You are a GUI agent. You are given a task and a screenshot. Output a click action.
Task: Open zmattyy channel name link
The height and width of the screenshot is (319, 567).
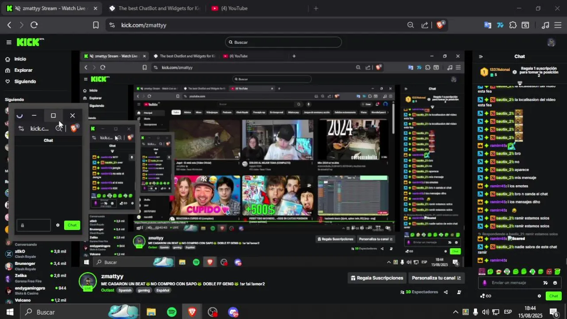[x=112, y=276]
